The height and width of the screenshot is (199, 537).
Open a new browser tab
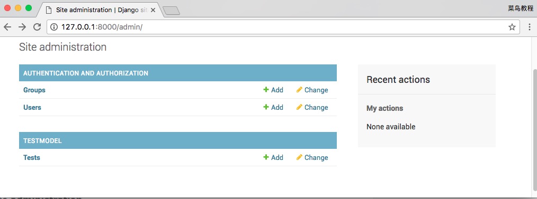171,11
